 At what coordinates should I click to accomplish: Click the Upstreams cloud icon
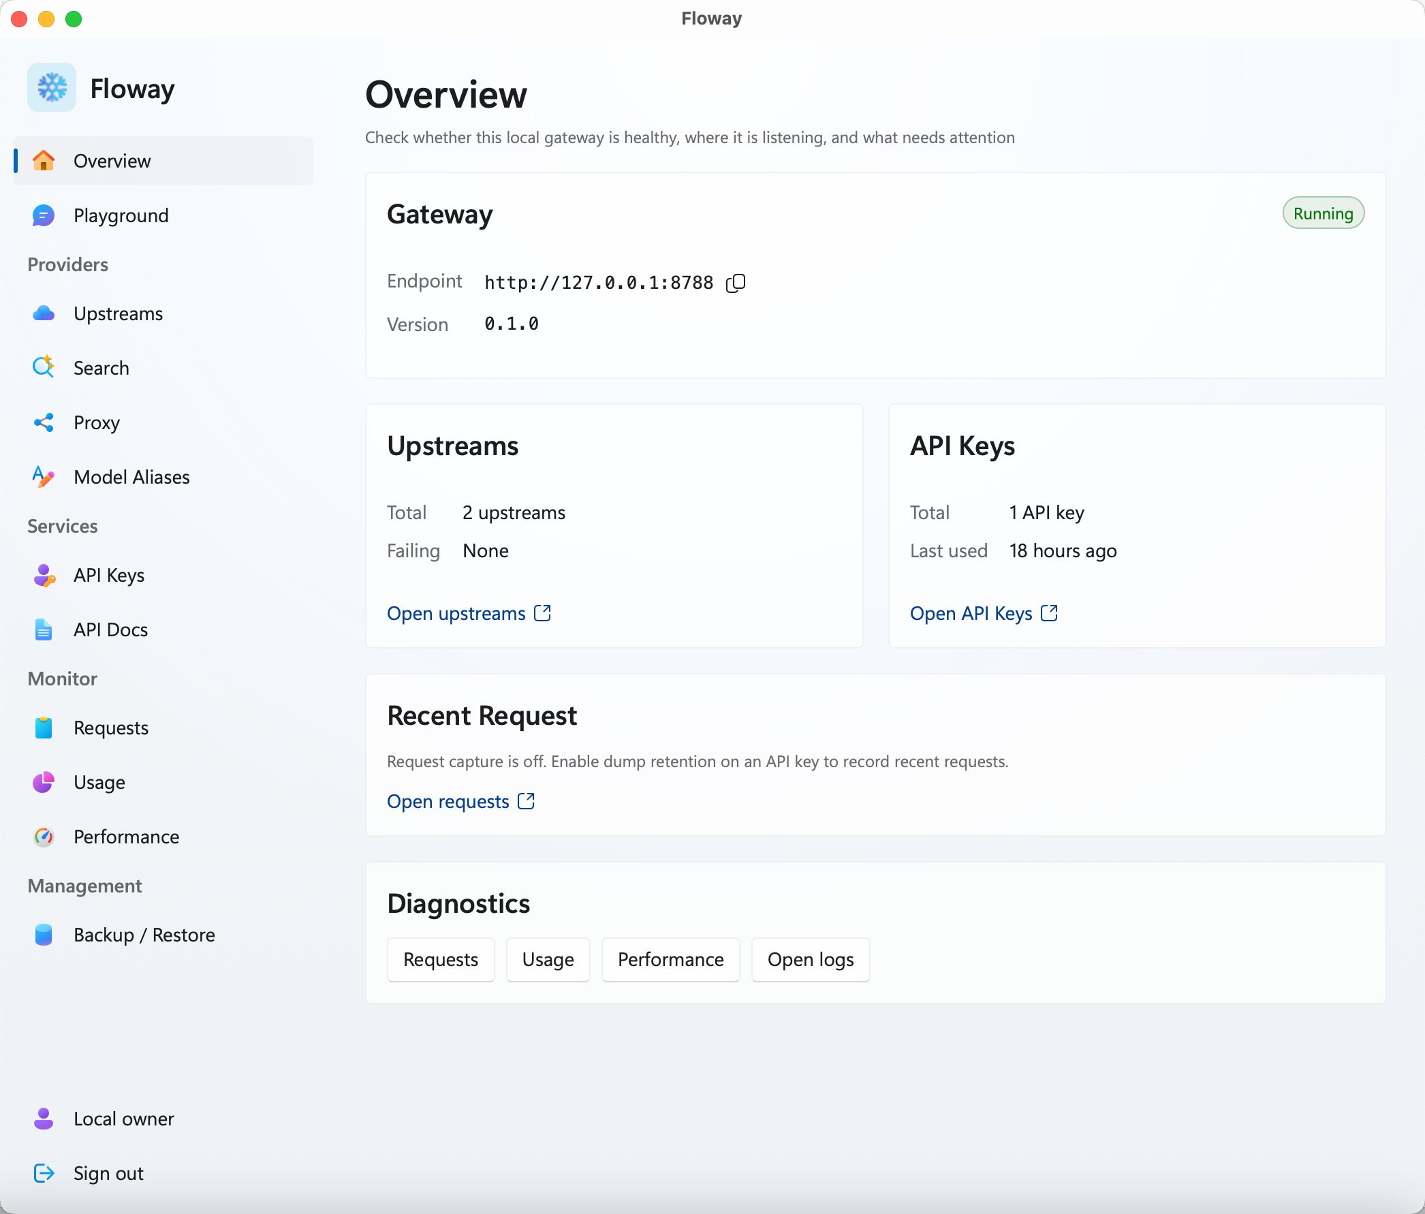tap(44, 313)
